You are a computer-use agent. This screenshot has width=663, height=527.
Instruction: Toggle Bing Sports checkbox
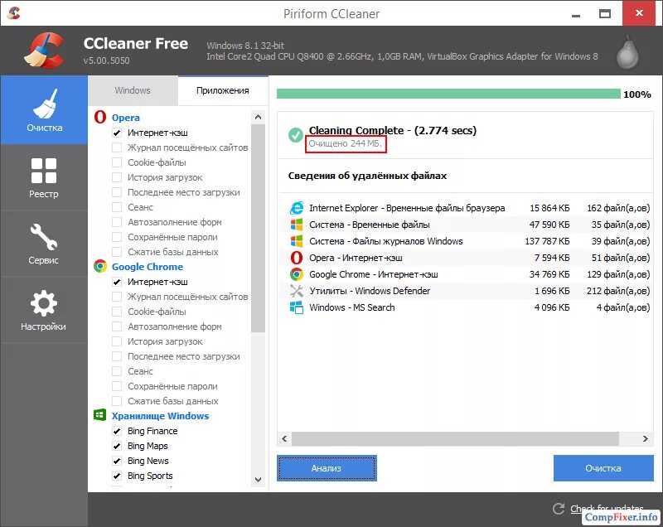[117, 476]
